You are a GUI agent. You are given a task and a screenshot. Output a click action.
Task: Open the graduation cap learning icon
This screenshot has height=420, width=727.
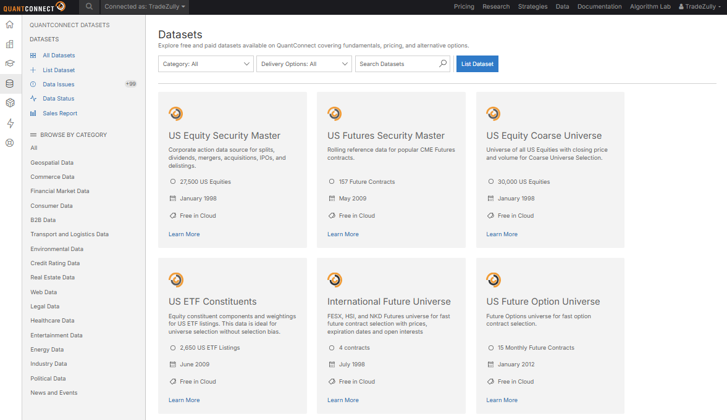point(10,64)
